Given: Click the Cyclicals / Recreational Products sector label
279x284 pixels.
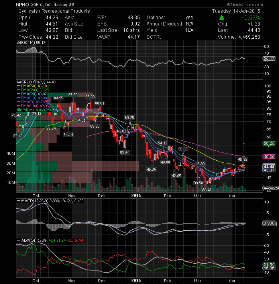Looking at the screenshot, I should click(54, 11).
